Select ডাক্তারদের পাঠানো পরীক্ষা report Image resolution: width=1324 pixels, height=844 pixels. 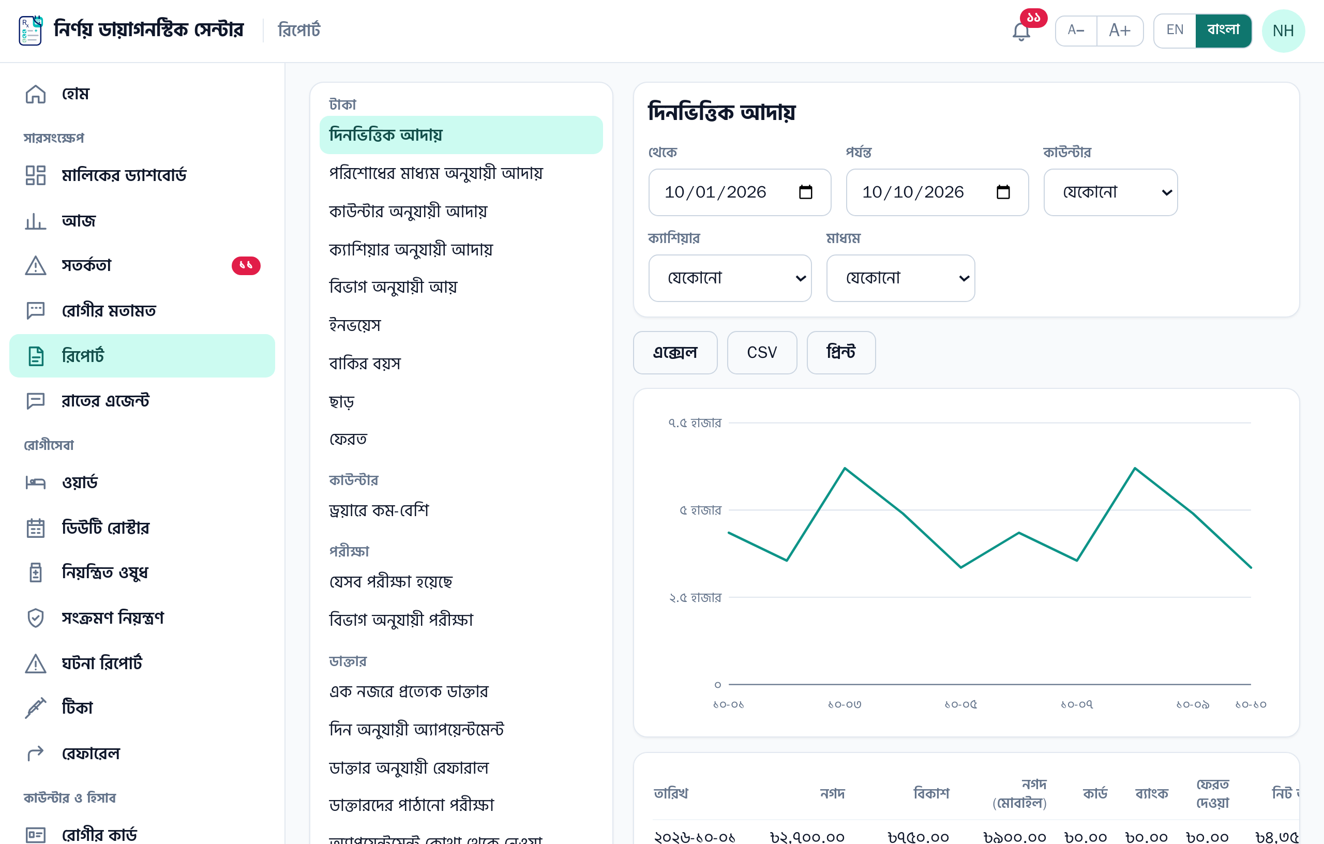click(x=461, y=805)
